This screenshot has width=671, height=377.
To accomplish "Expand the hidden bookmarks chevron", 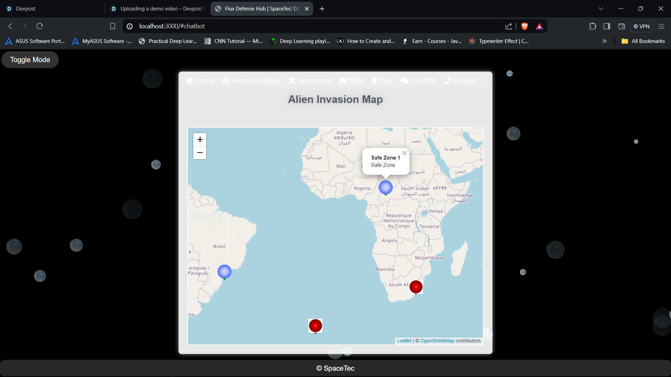I will click(x=604, y=41).
